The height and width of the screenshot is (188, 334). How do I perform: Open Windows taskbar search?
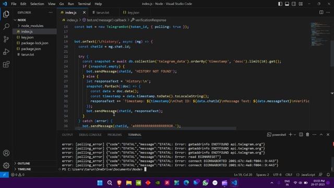(x=110, y=183)
